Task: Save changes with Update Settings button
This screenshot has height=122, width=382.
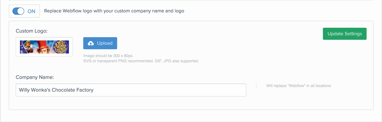Action: (345, 34)
